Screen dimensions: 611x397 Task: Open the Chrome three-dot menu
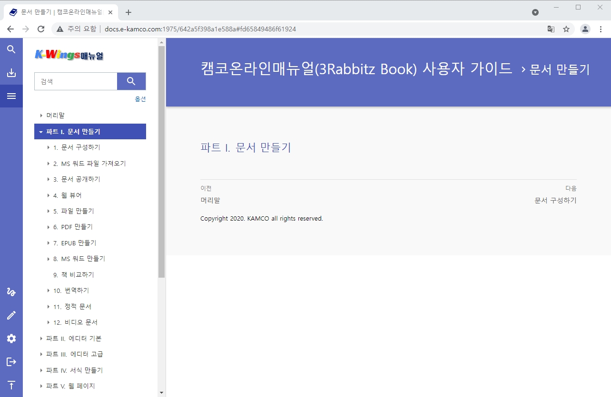coord(601,29)
